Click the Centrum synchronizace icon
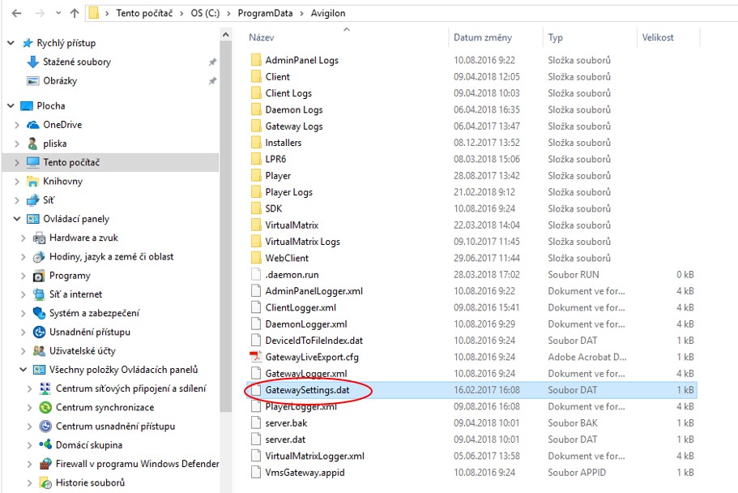The height and width of the screenshot is (493, 738). coord(46,408)
